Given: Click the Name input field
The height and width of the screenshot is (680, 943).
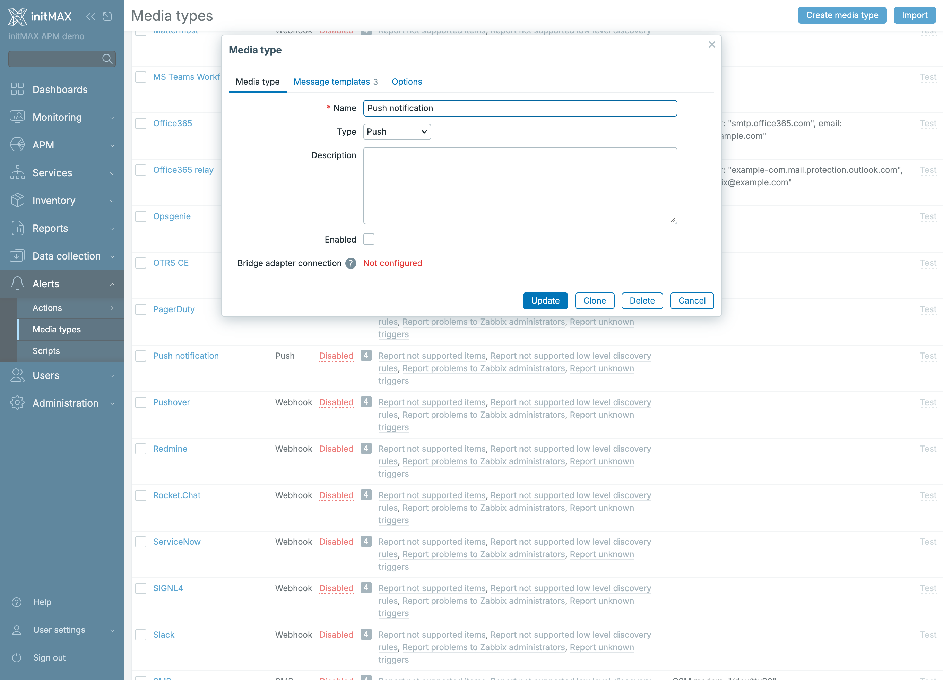Looking at the screenshot, I should point(520,108).
